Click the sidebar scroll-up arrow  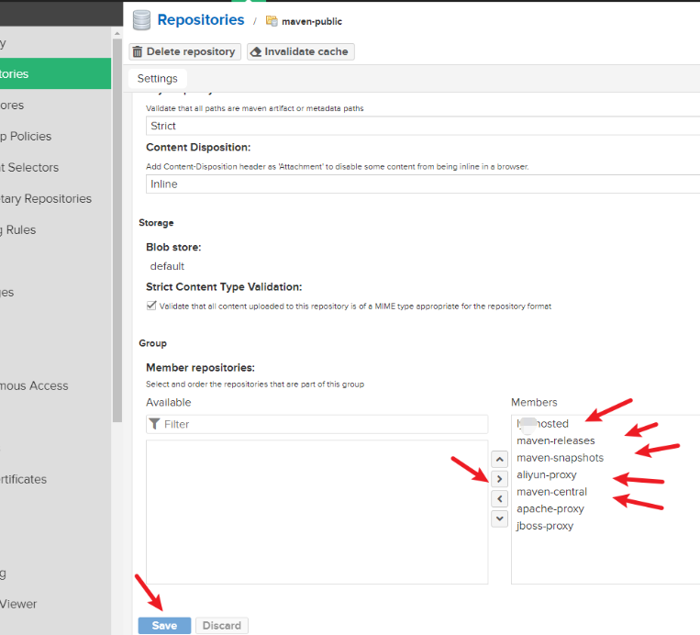tap(117, 33)
